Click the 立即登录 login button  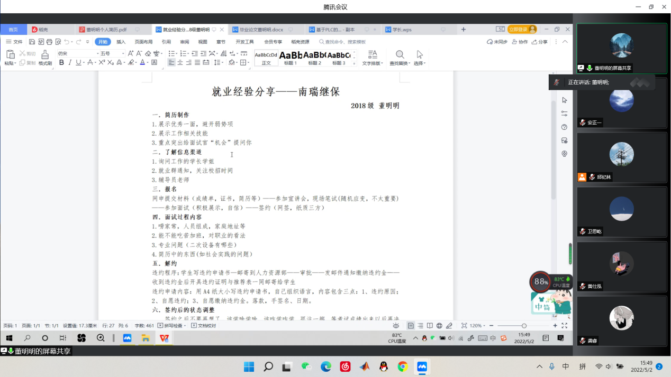[x=522, y=30]
